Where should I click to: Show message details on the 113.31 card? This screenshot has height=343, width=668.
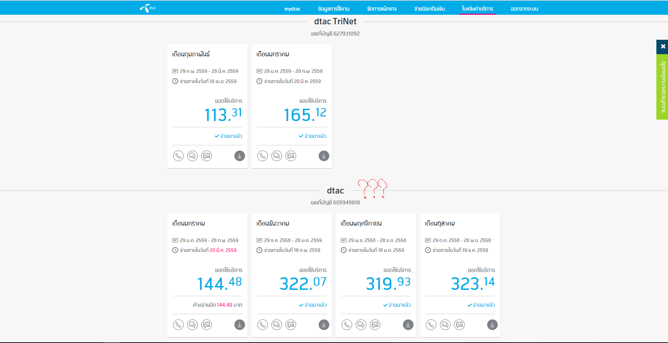[x=192, y=156]
